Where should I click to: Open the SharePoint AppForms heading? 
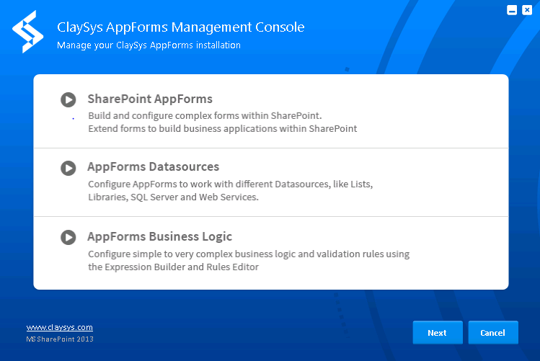coord(150,99)
